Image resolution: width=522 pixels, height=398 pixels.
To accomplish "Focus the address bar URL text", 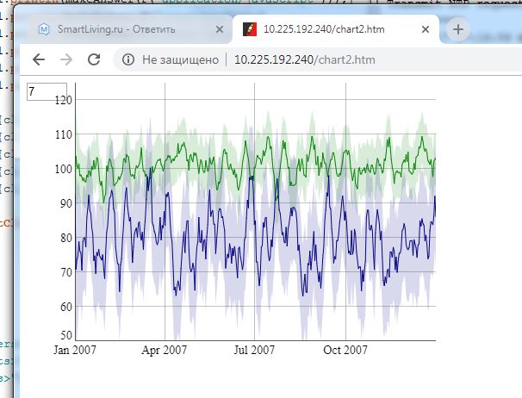I will point(305,60).
